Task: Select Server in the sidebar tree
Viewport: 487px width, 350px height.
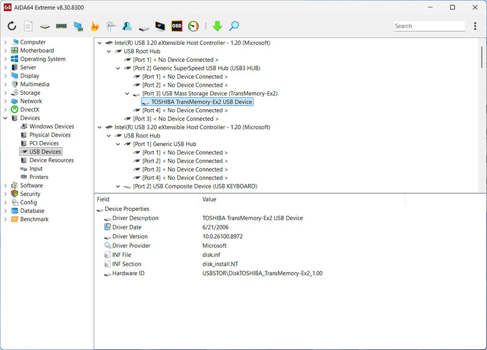Action: coord(28,67)
